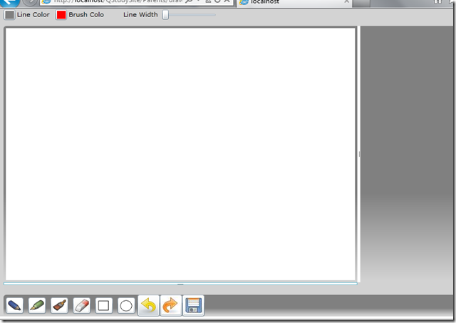This screenshot has width=456, height=323.
Task: Click the Brush Colo label
Action: click(x=86, y=14)
